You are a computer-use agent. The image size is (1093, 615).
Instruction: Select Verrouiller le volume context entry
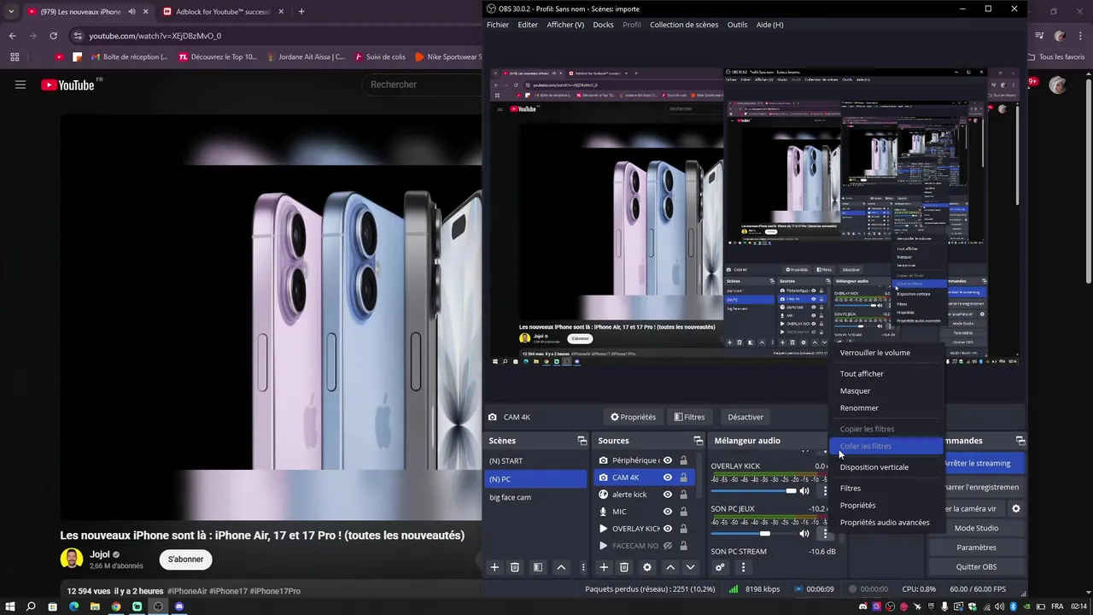point(886,353)
